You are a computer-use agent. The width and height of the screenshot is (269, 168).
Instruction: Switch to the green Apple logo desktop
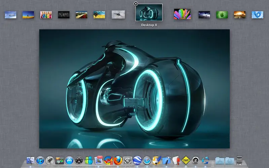(x=222, y=15)
